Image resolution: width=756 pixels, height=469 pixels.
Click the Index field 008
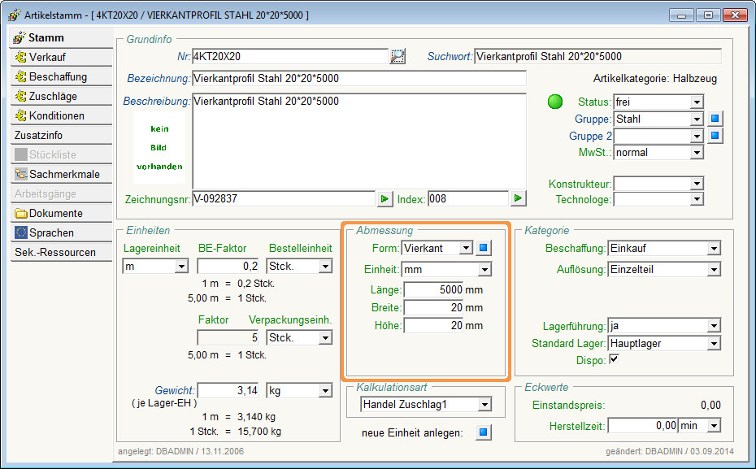[468, 198]
